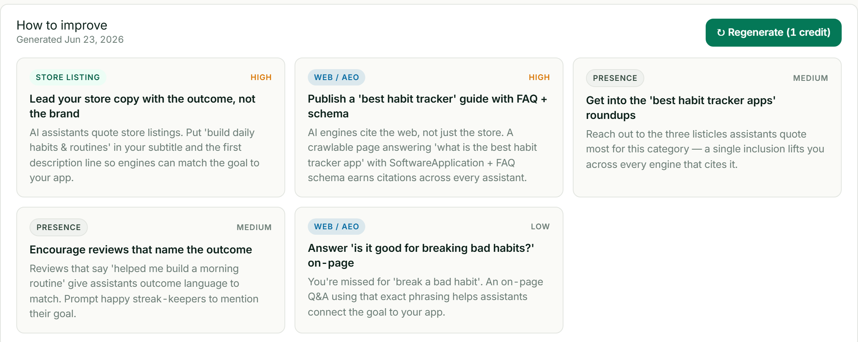Click the LOW priority label
This screenshot has width=858, height=342.
(x=541, y=227)
